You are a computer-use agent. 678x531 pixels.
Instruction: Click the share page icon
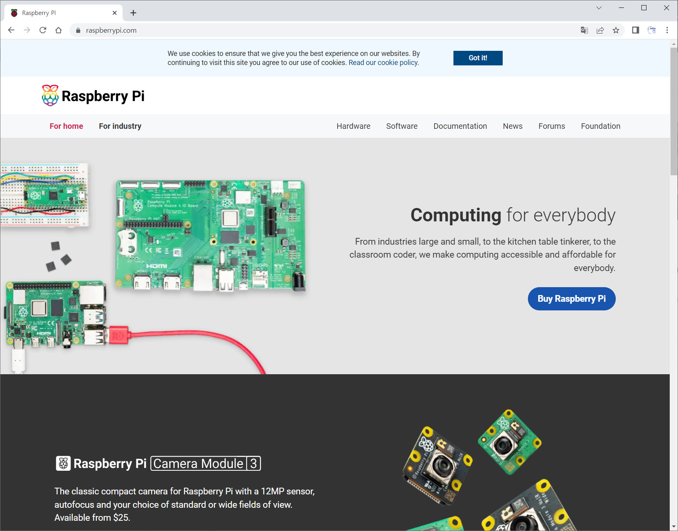pos(600,30)
